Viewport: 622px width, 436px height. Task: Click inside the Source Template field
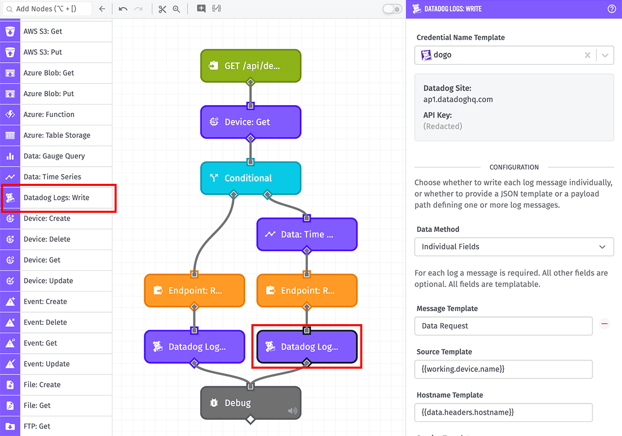tap(503, 369)
